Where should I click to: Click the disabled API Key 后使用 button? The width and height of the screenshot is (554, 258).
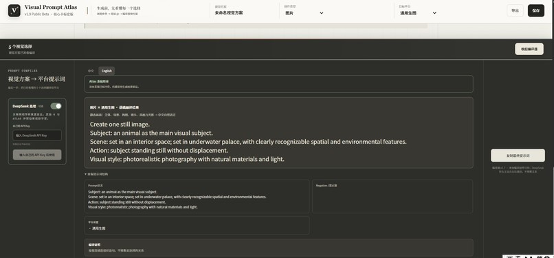coord(37,155)
